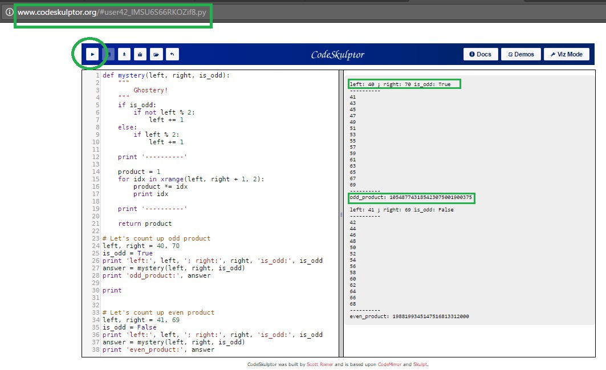Screen dimensions: 606x370
Task: Run the program with the play button
Action: (92, 54)
